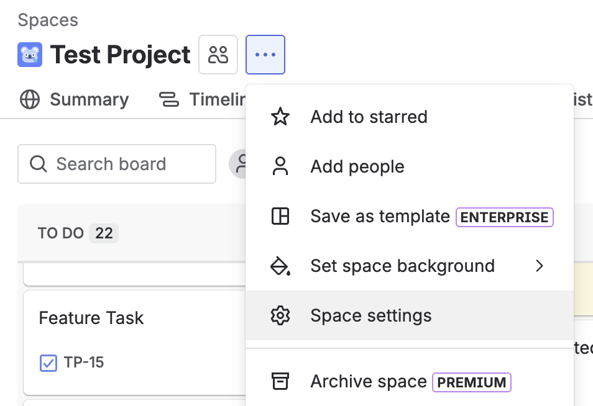Image resolution: width=593 pixels, height=406 pixels.
Task: Click the ENTERPRISE badge on Save as template
Action: [x=504, y=217]
